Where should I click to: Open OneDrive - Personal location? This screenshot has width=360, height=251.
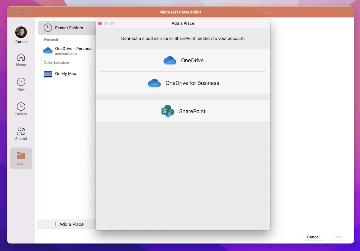(x=68, y=50)
